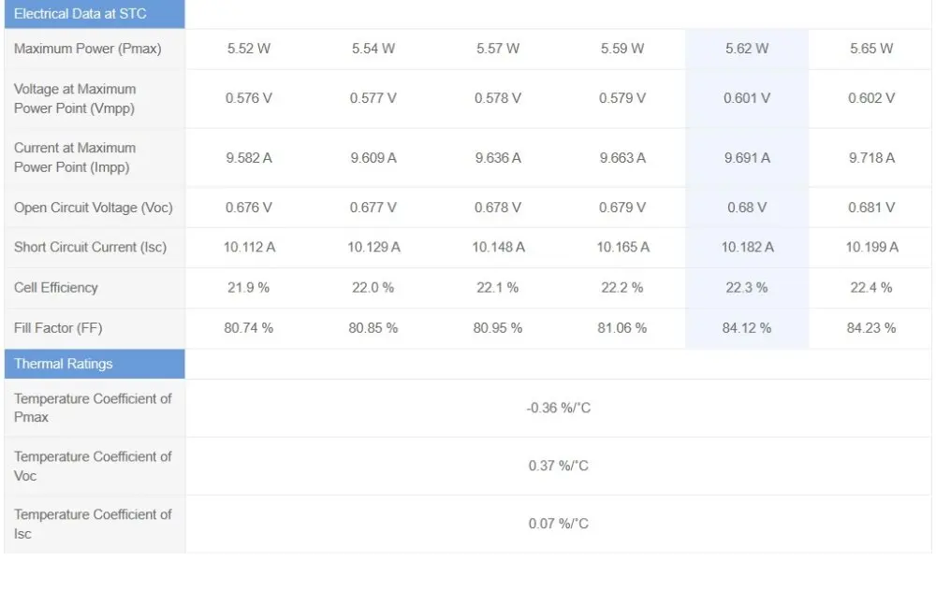Select the Fill Factor (FF) row label
Screen dimensions: 936x590
pos(58,328)
